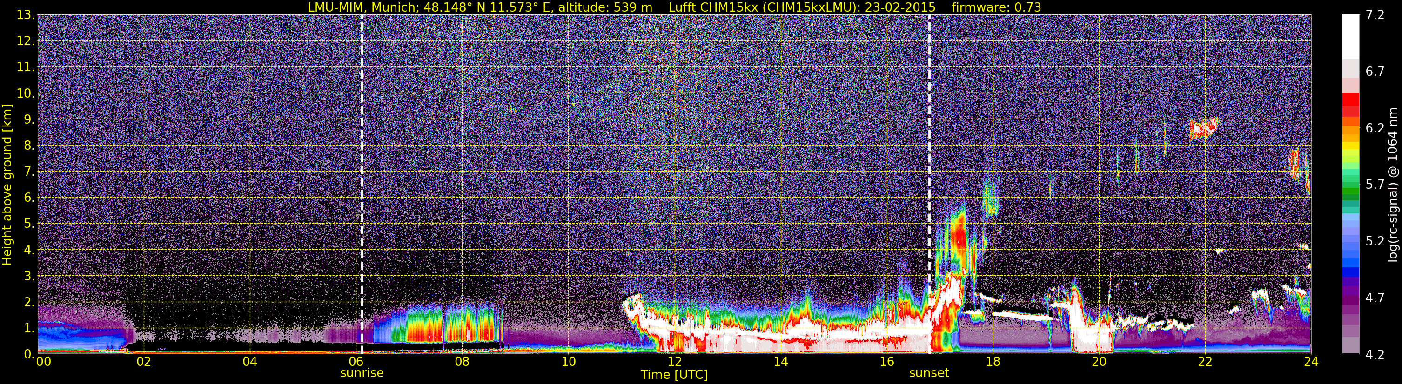Viewport: 1402px width, 384px height.
Task: Click the 00 tick label on the time axis
Action: [x=44, y=362]
